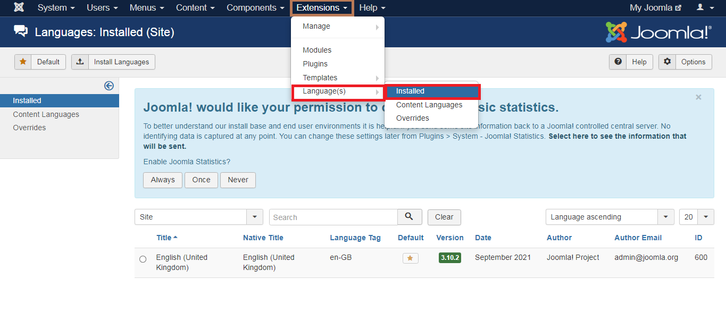The image size is (726, 329).
Task: Click the 3.10.2 version badge
Action: (450, 258)
